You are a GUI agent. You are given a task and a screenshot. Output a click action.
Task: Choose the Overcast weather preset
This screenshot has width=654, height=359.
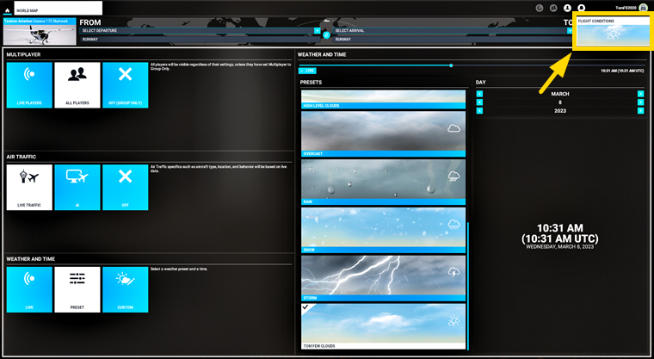(383, 134)
